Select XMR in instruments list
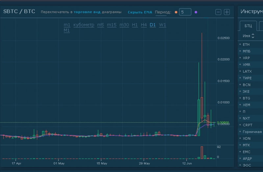 click(251, 64)
